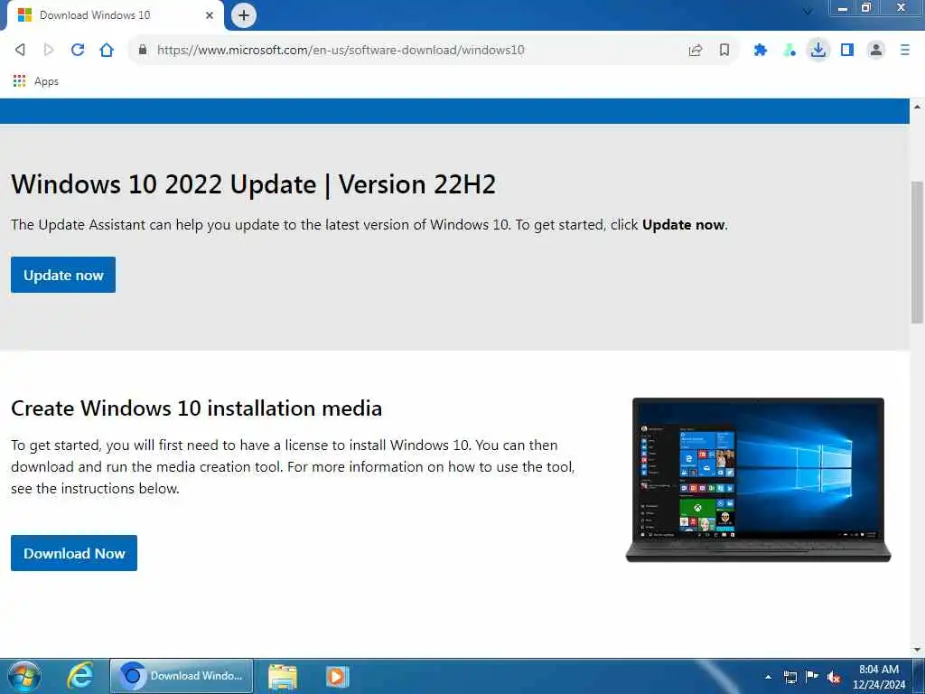The image size is (925, 694).
Task: Open the Apps bookmarks shortcut
Action: pos(36,81)
